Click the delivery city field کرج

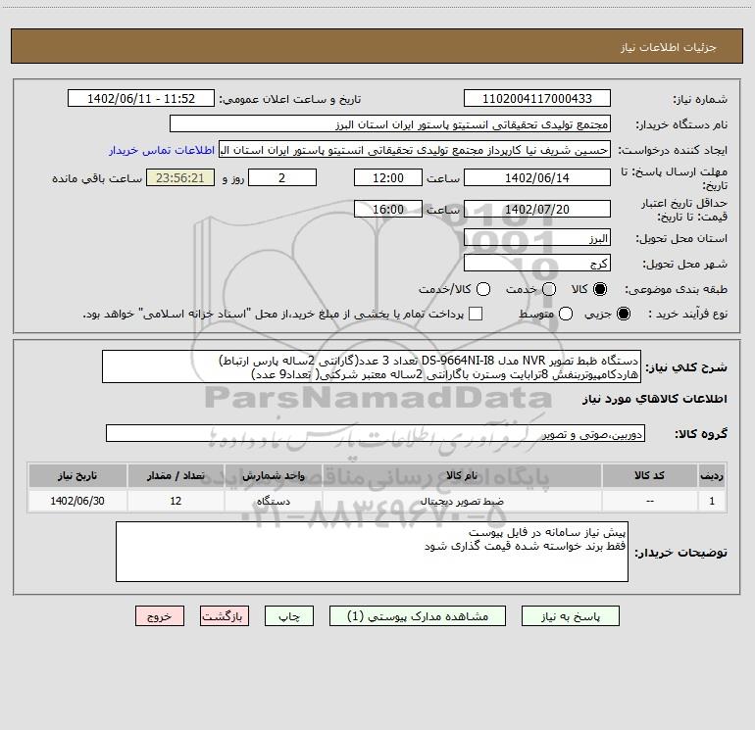(x=537, y=264)
